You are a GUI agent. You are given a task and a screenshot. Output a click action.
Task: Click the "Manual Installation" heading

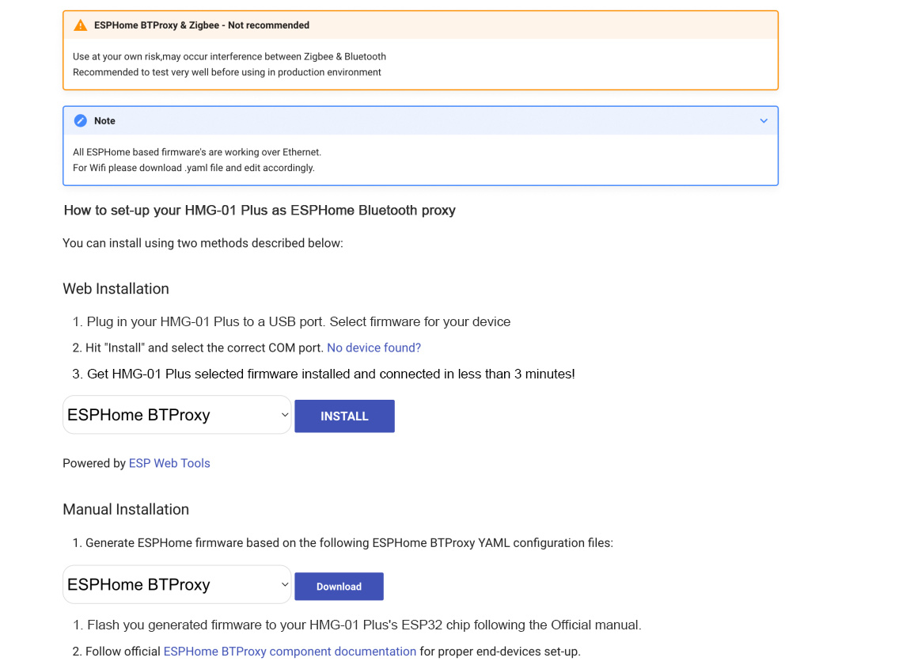pyautogui.click(x=126, y=510)
